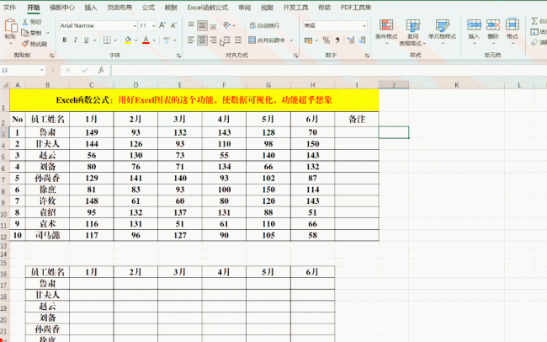
Task: Open the font size 11 dropdown
Action: tap(153, 26)
